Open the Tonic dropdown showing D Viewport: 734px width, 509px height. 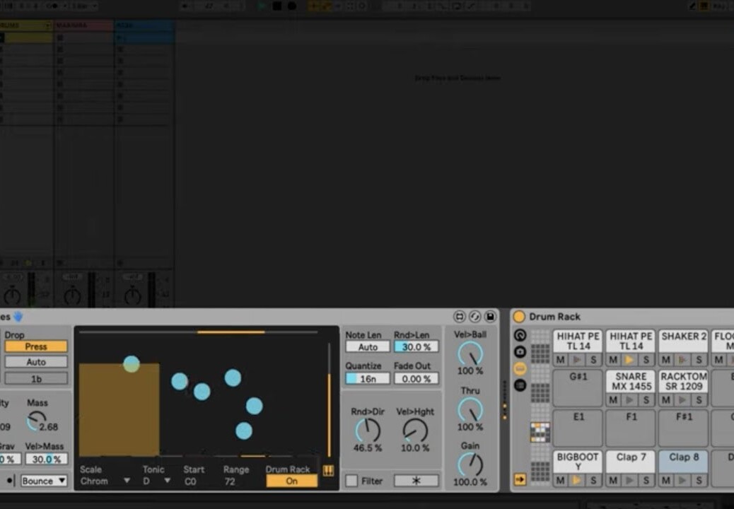pos(156,481)
